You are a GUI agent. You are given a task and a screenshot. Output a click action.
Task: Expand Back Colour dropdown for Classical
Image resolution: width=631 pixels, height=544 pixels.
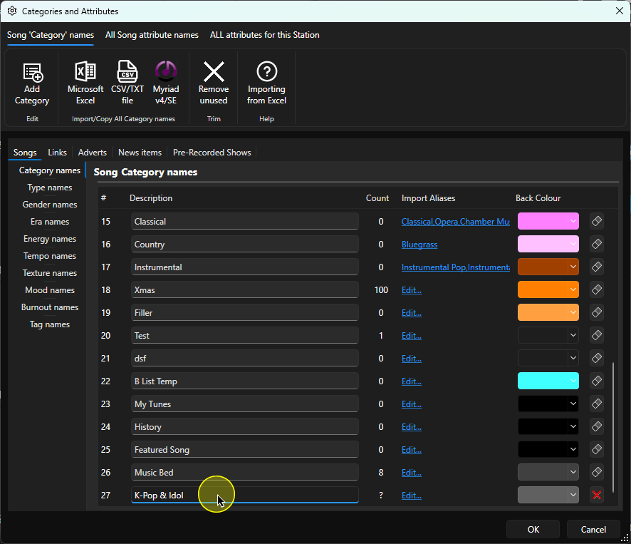coord(573,221)
